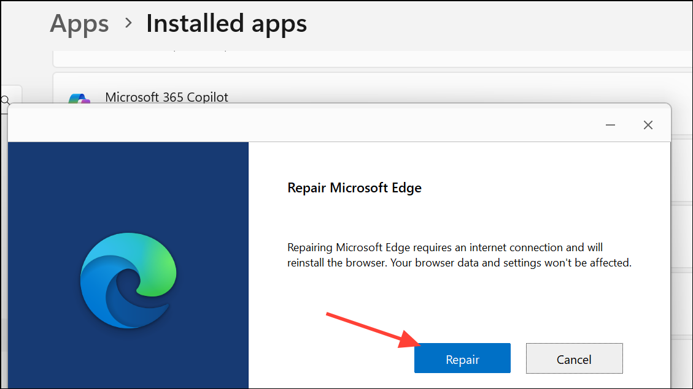Click the red arrow pointing at Repair

click(368, 330)
